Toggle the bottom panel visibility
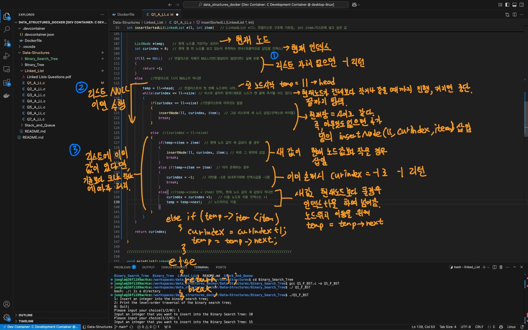This screenshot has width=528, height=330. pos(514,5)
